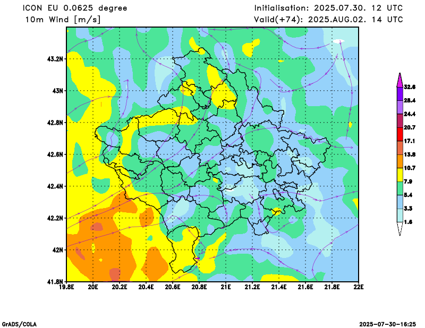The height and width of the screenshot is (328, 425).
Task: Click the 21.2E longitude label
Action: [252, 287]
